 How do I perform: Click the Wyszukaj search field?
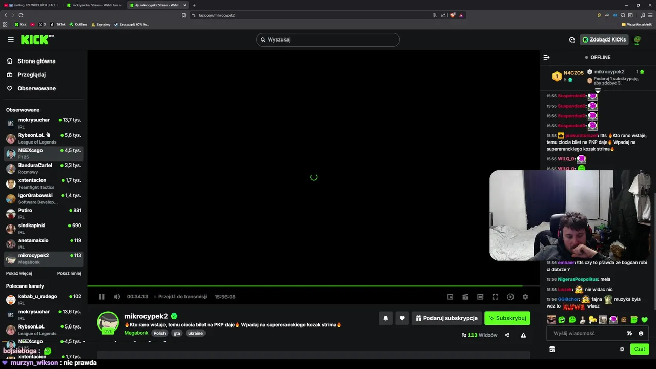(328, 39)
